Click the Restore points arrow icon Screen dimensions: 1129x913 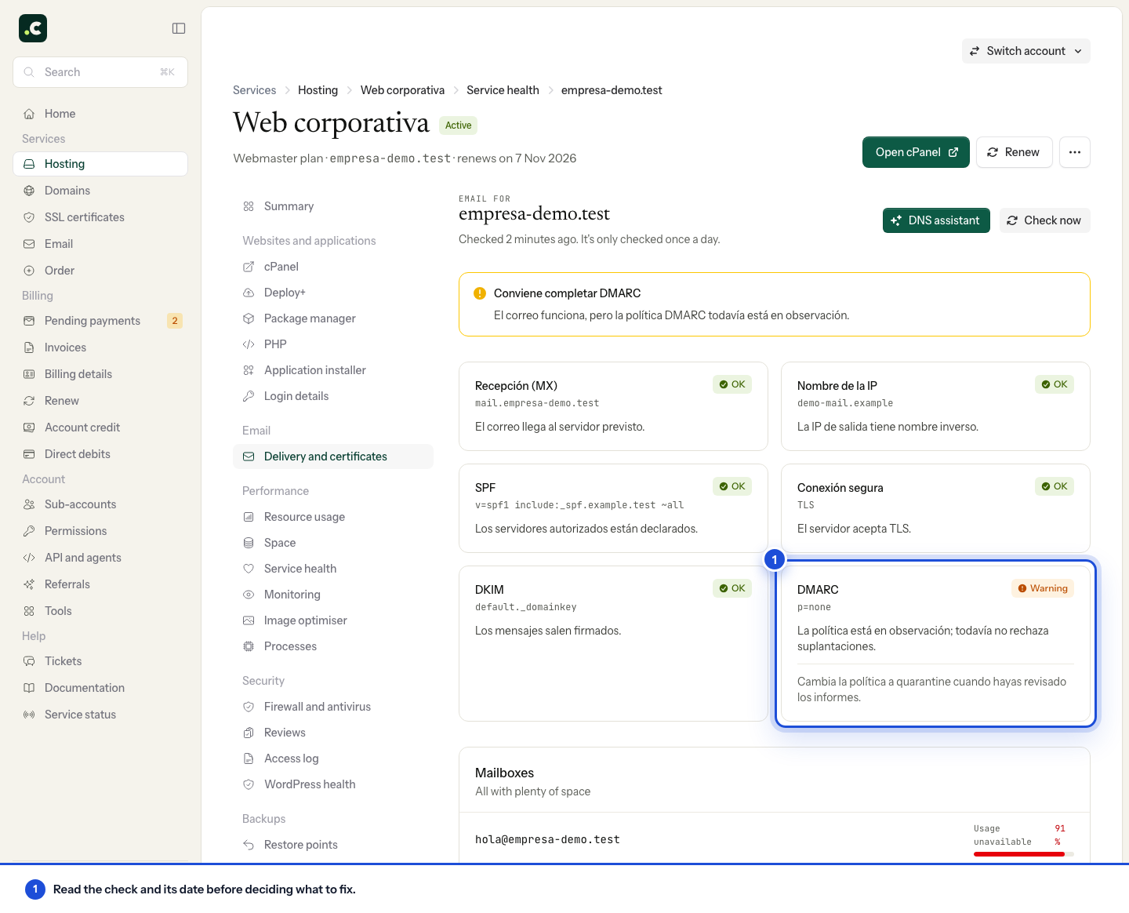[x=249, y=845]
